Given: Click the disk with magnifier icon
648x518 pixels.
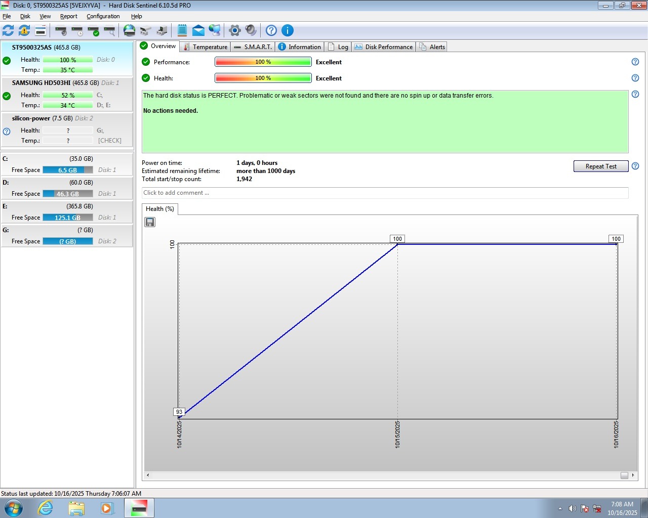Looking at the screenshot, I should [109, 30].
